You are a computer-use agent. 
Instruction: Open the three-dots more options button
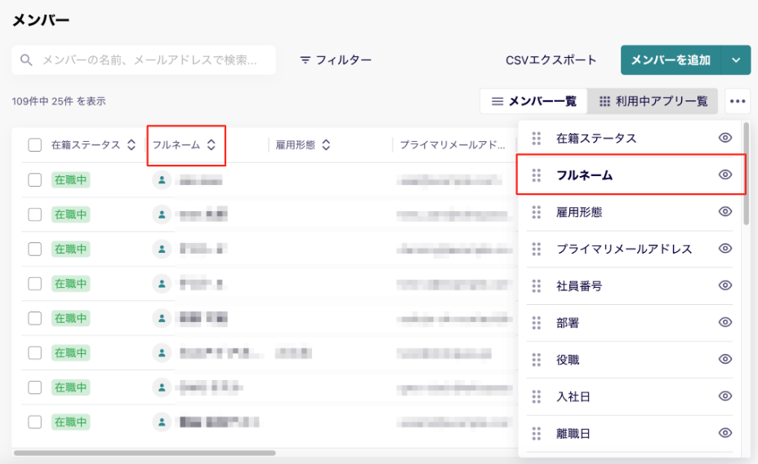(738, 101)
